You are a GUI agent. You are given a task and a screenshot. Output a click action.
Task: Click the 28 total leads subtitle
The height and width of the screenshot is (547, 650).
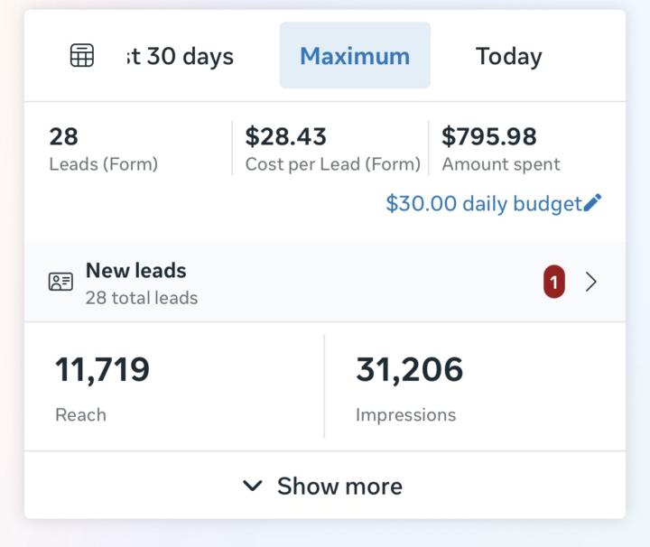pyautogui.click(x=142, y=298)
